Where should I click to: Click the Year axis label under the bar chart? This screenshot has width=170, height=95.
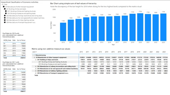click(113, 45)
